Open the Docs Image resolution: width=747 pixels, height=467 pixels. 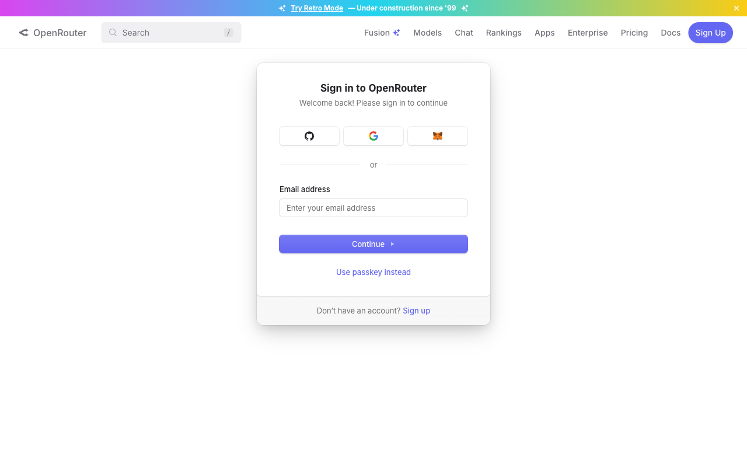(670, 33)
